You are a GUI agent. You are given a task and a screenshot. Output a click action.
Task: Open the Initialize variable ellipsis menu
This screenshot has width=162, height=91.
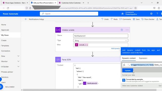(127, 30)
